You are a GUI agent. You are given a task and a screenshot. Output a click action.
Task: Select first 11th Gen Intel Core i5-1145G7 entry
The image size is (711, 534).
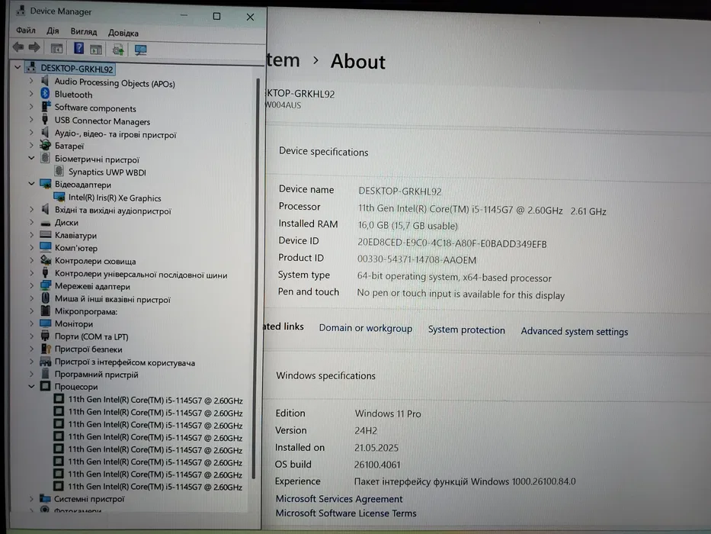(155, 400)
